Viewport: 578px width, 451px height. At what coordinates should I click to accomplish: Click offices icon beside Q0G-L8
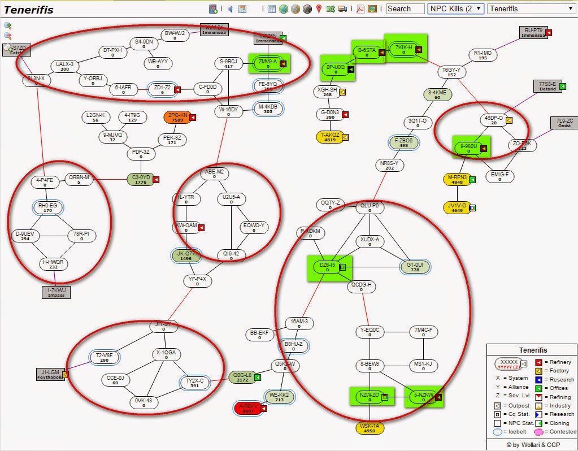click(x=258, y=378)
